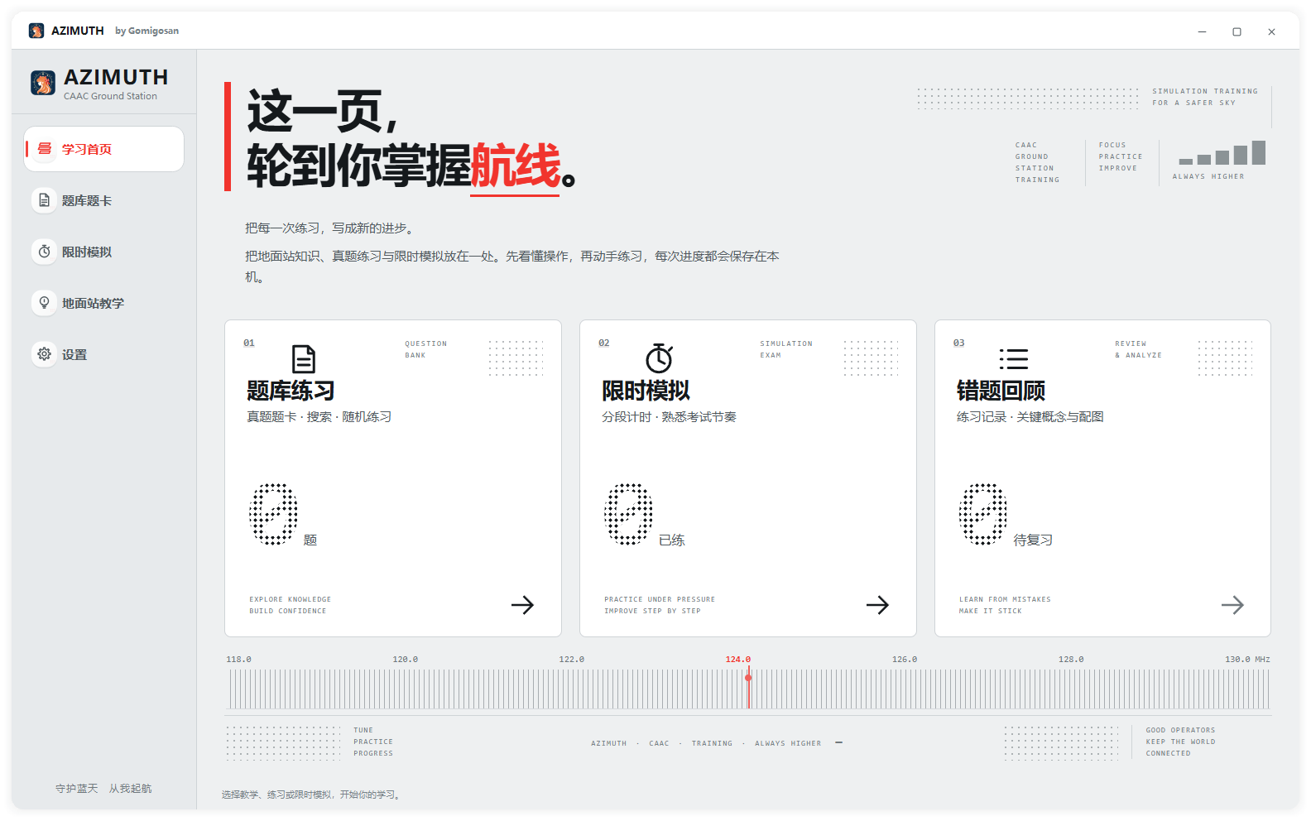
Task: Click the gear icon beside 设置
Action: point(45,354)
